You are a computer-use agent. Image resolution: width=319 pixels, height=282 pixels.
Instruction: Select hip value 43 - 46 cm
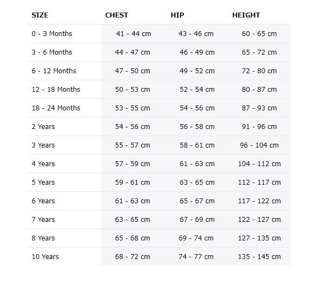tap(196, 34)
